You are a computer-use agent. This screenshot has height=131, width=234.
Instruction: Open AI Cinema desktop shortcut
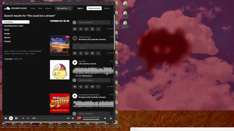tap(125, 5)
